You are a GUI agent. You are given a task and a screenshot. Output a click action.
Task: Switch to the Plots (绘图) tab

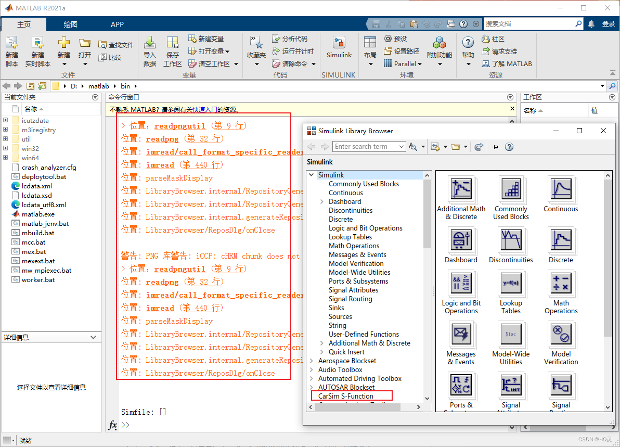[x=70, y=24]
